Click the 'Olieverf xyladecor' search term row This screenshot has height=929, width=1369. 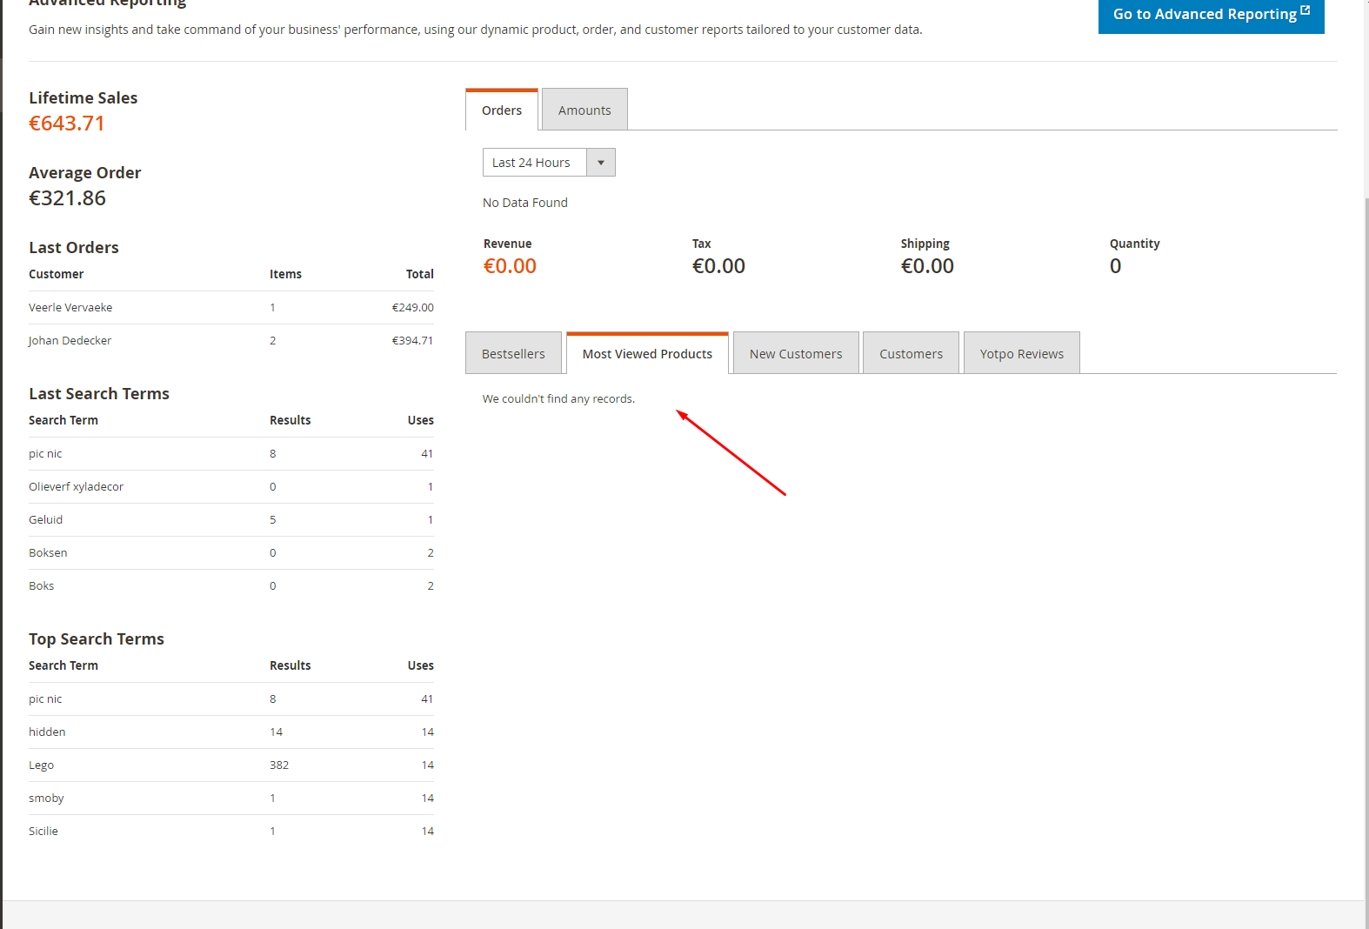(x=77, y=487)
